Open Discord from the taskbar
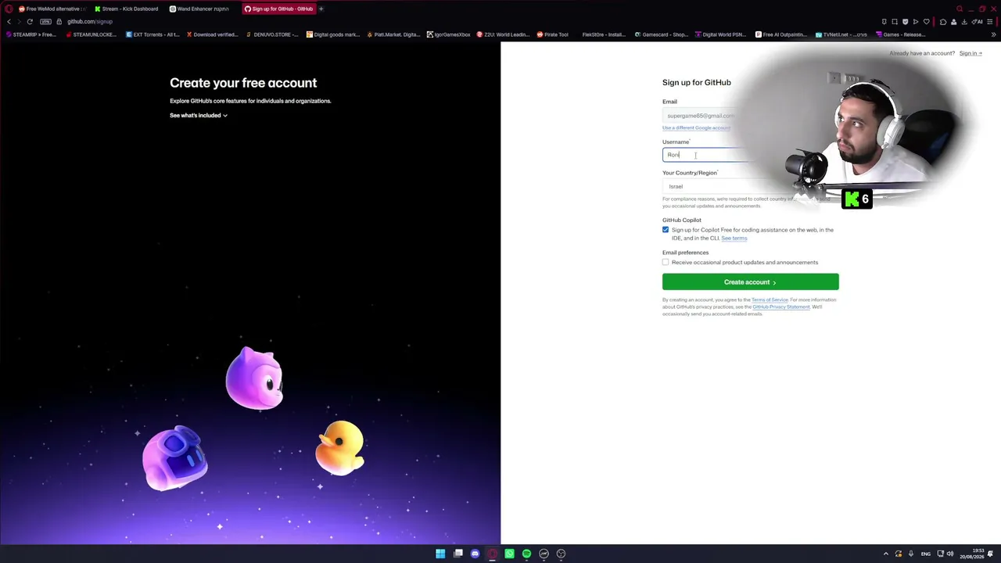 click(x=475, y=554)
